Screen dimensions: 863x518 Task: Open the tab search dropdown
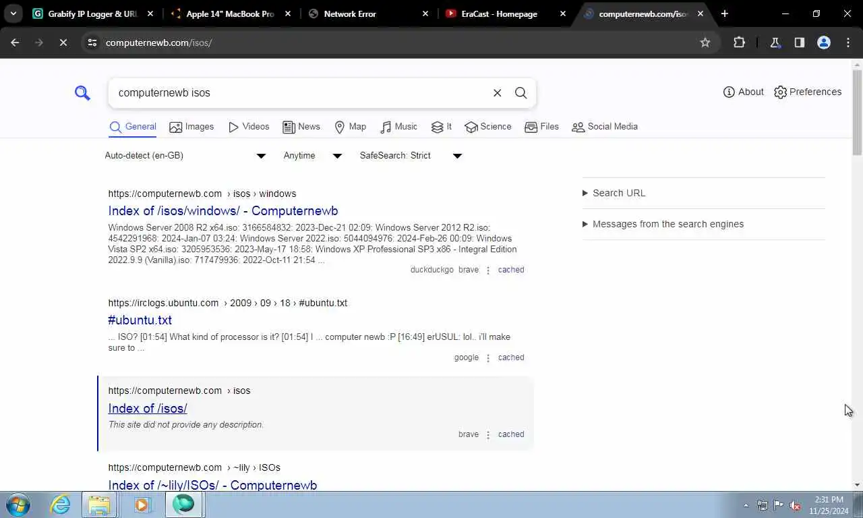coord(13,13)
